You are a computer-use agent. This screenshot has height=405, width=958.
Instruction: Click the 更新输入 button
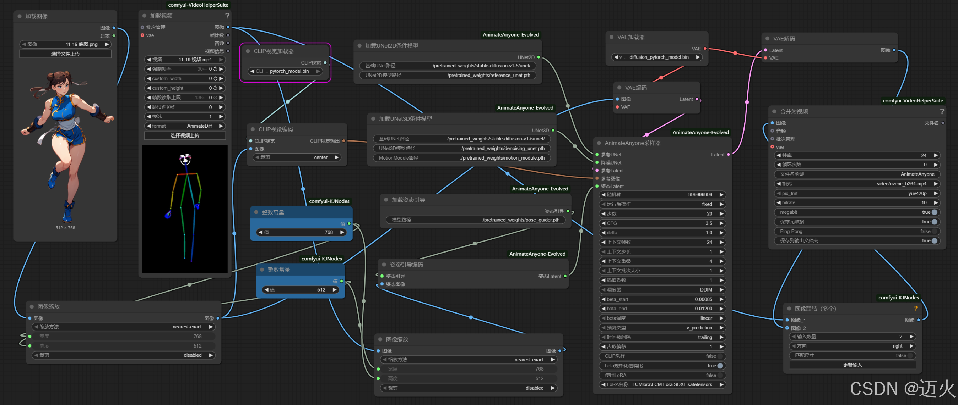(x=852, y=365)
